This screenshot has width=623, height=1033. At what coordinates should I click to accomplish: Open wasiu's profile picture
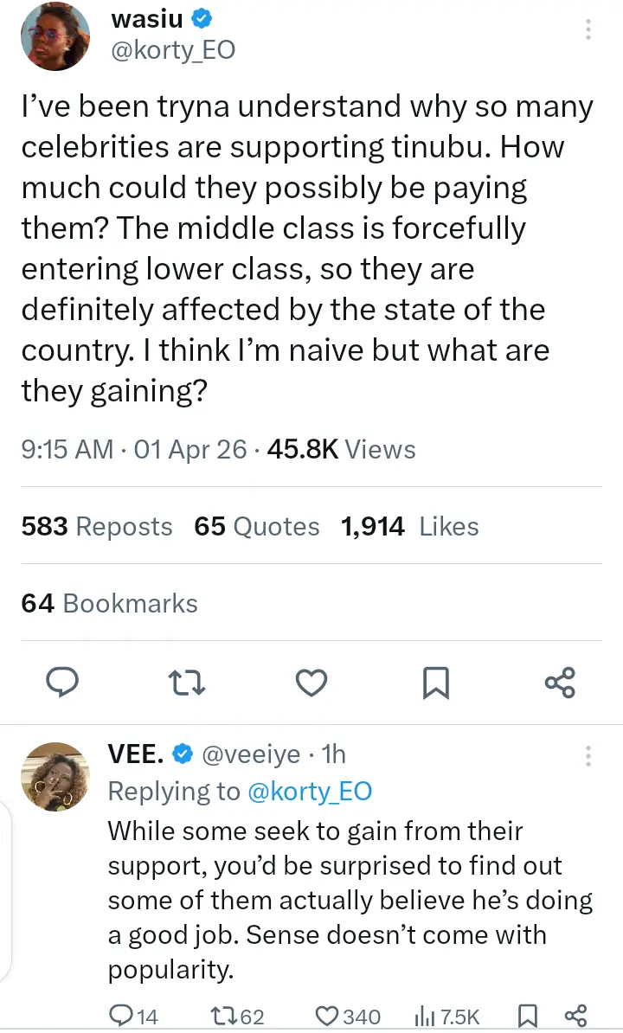click(55, 36)
